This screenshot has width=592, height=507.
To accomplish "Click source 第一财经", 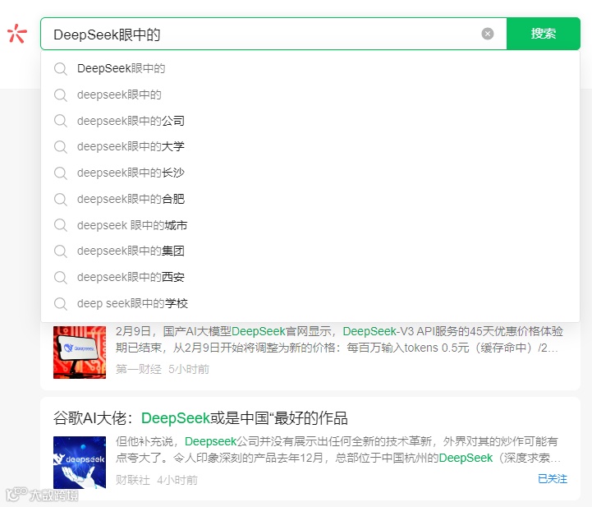I will pos(139,369).
